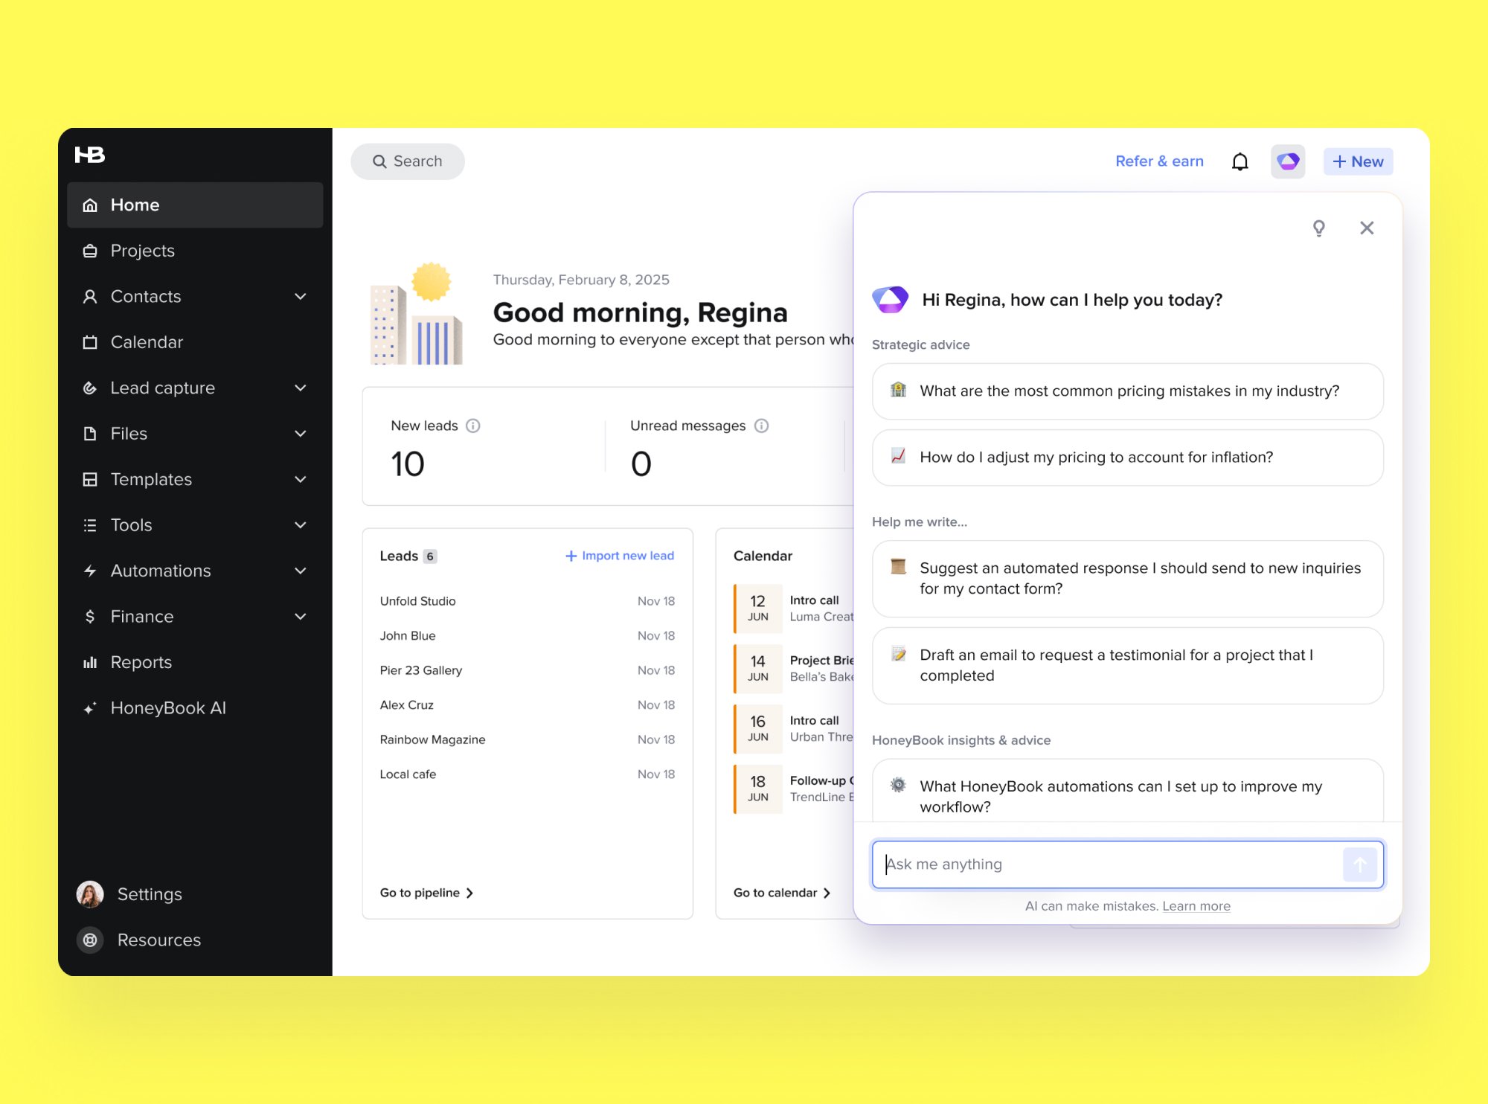
Task: Select the pricing for inflation suggestion
Action: (1128, 458)
